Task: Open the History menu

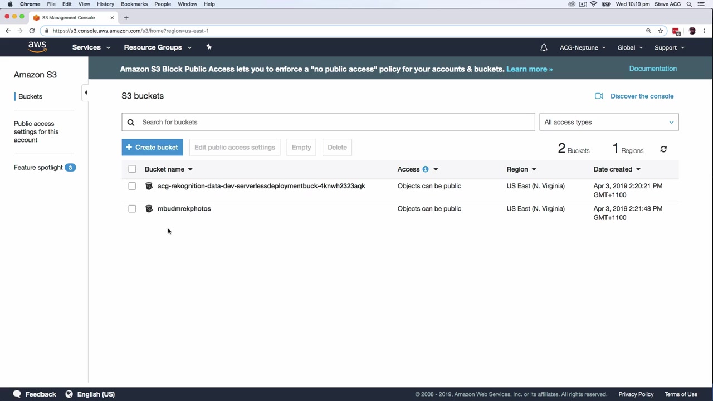Action: (x=105, y=4)
